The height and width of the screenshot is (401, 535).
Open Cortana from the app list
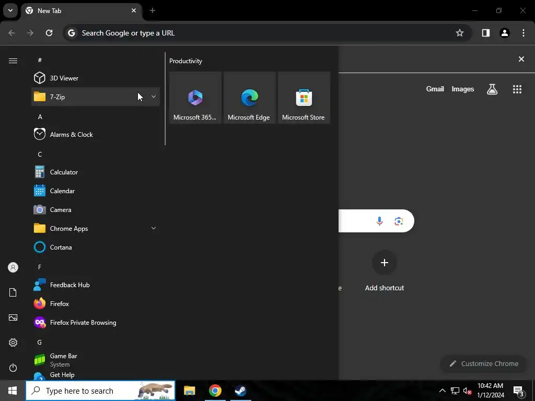click(96, 247)
